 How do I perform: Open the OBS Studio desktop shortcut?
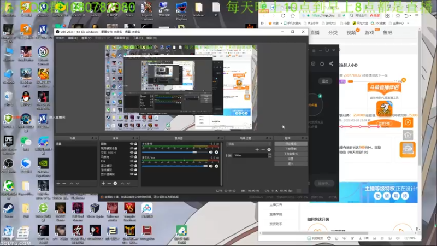(x=8, y=166)
